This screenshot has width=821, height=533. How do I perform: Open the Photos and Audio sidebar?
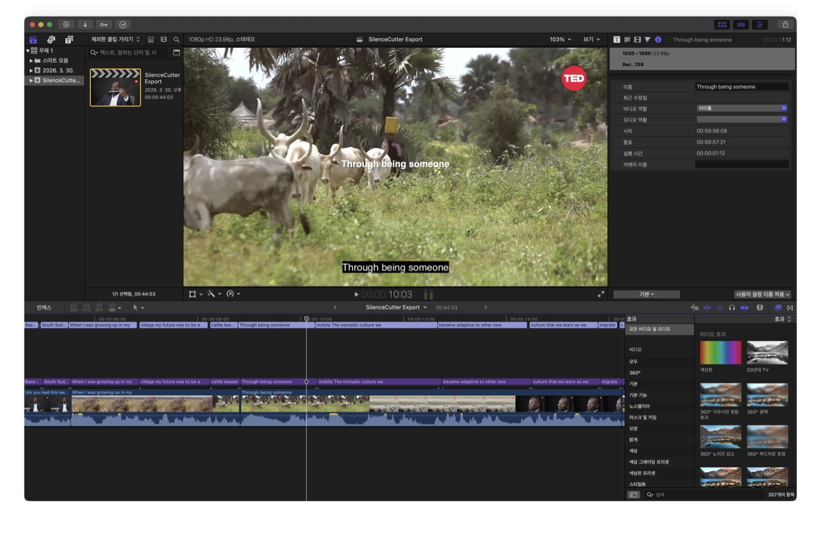51,40
